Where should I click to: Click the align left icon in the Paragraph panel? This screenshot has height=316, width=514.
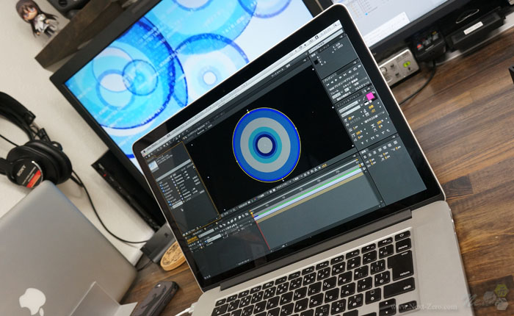click(364, 157)
